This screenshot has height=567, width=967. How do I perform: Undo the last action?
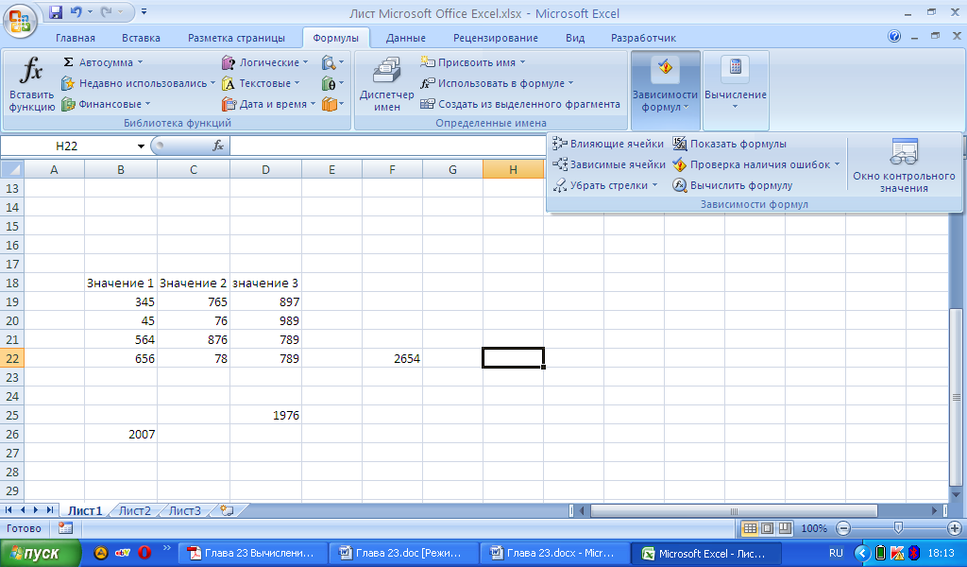point(76,11)
